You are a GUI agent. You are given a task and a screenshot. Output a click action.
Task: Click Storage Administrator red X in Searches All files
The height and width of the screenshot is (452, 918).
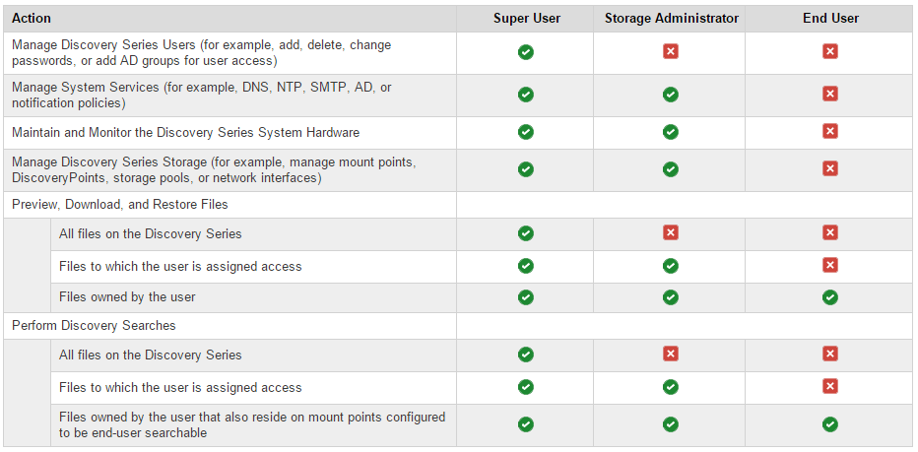tap(670, 354)
